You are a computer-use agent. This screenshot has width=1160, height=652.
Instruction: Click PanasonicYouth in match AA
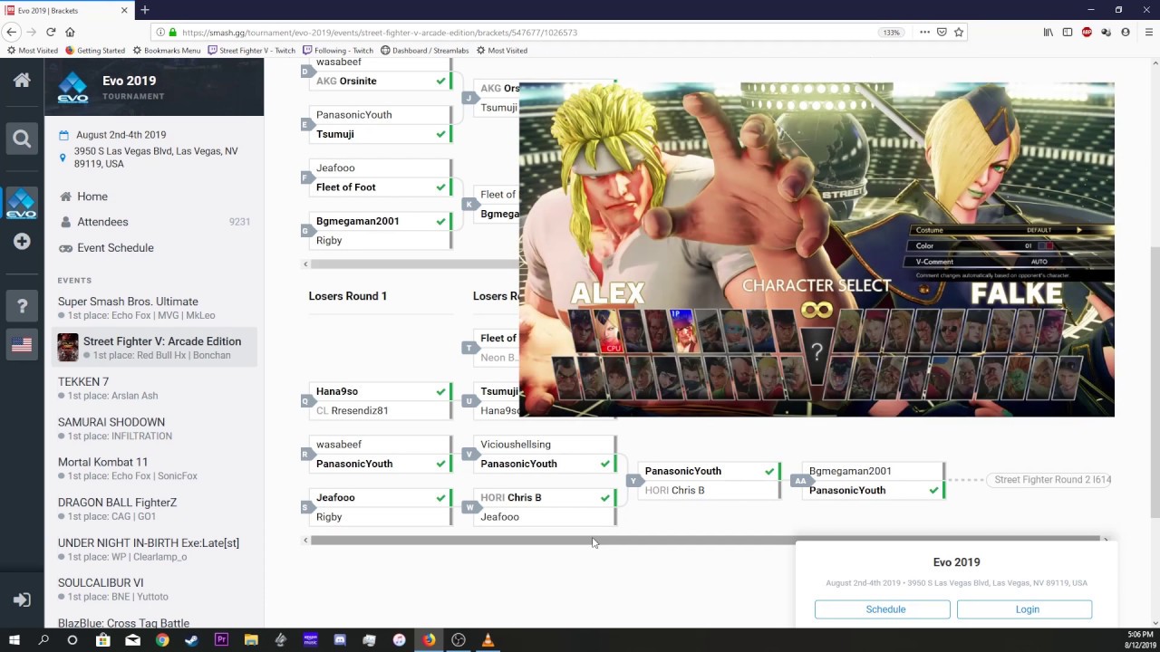[847, 490]
